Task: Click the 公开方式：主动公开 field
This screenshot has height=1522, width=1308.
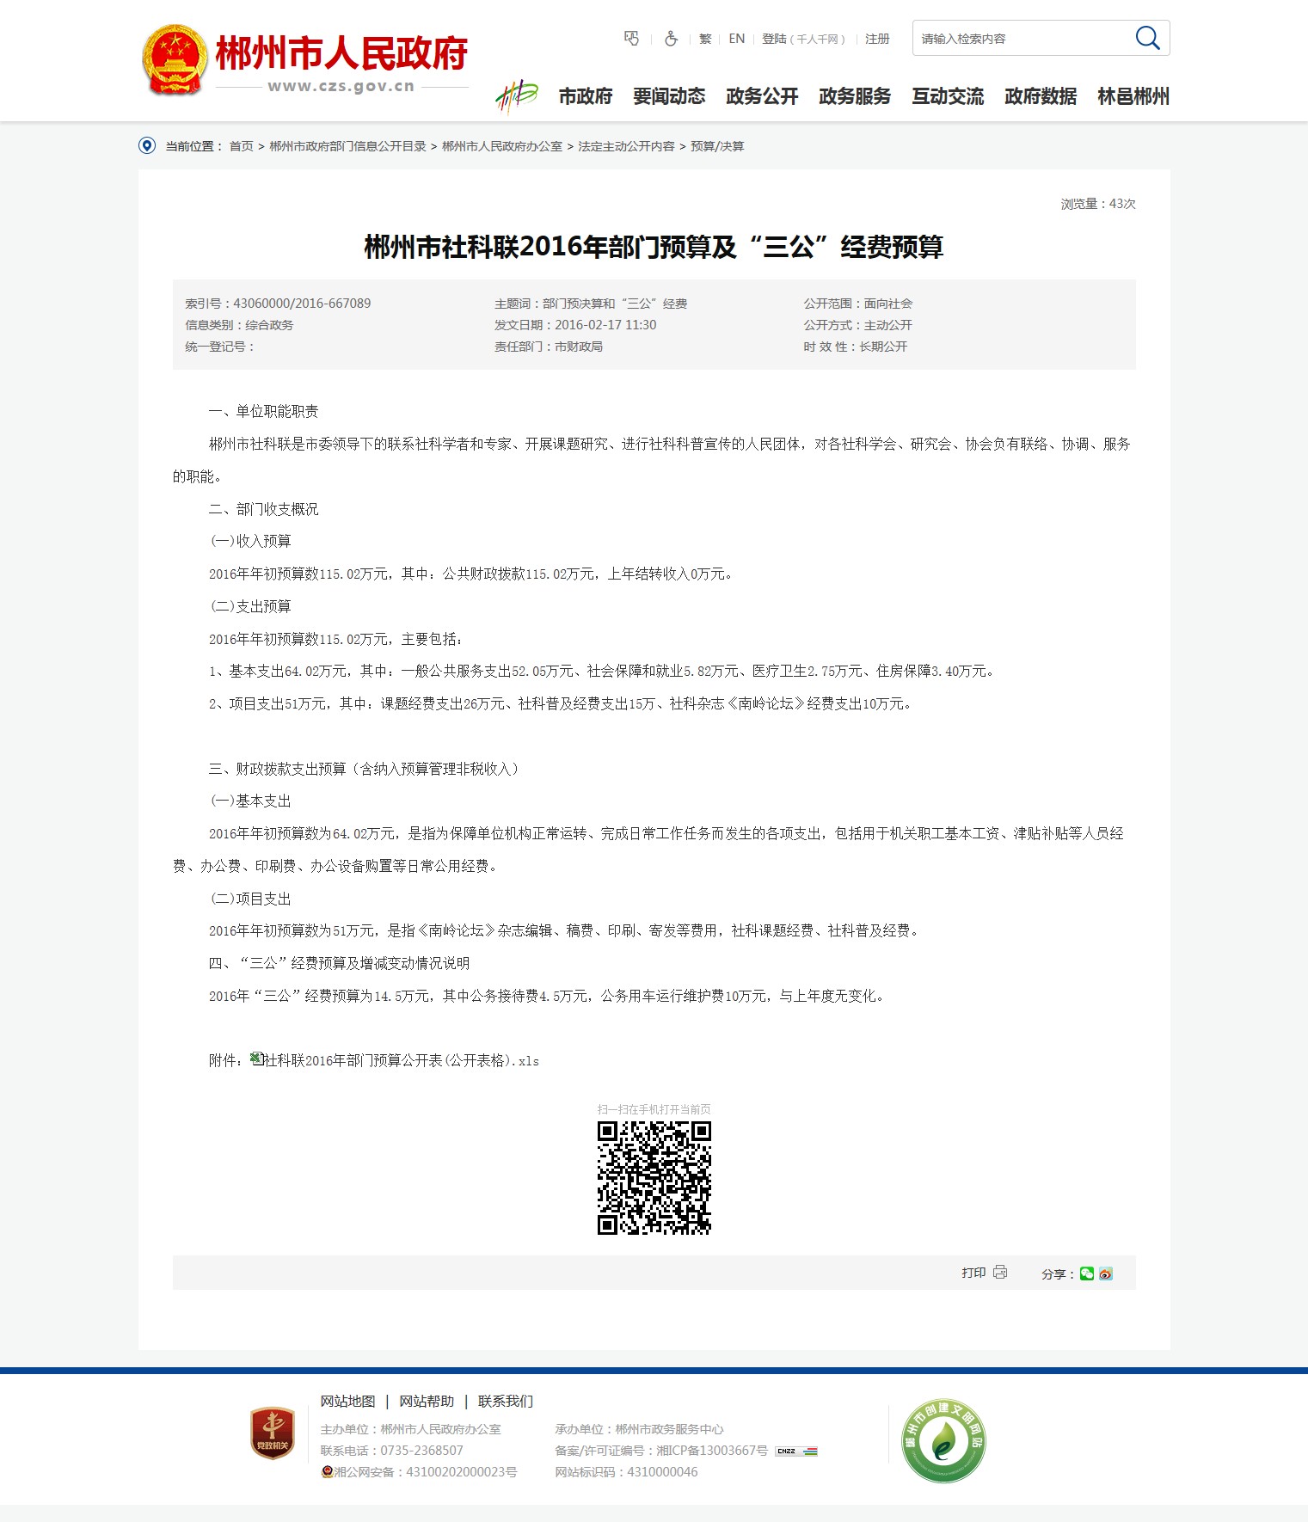Action: pyautogui.click(x=858, y=325)
